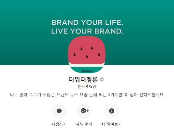Click the 채팅하기 label
The width and height of the screenshot is (174, 132).
click(59, 124)
